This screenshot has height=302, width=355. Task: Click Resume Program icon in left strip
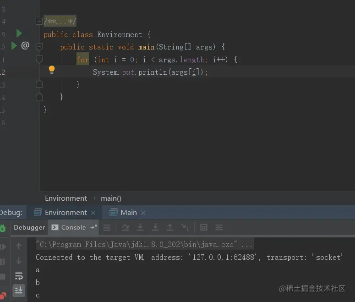point(3,247)
